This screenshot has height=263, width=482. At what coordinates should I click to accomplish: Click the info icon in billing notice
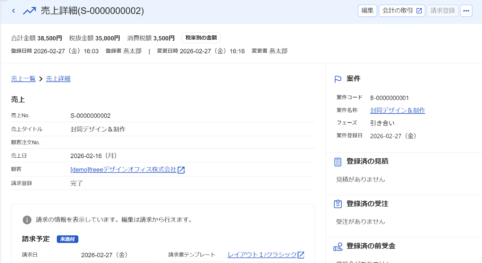click(x=27, y=220)
